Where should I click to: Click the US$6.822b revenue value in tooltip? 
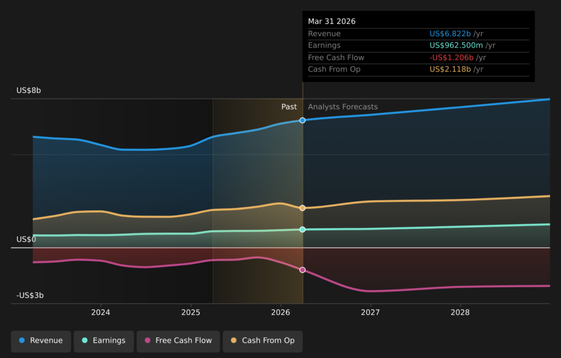(x=450, y=33)
